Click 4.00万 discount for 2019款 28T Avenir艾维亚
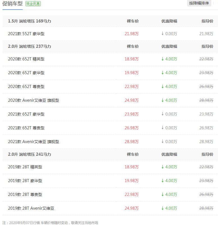 169,208
